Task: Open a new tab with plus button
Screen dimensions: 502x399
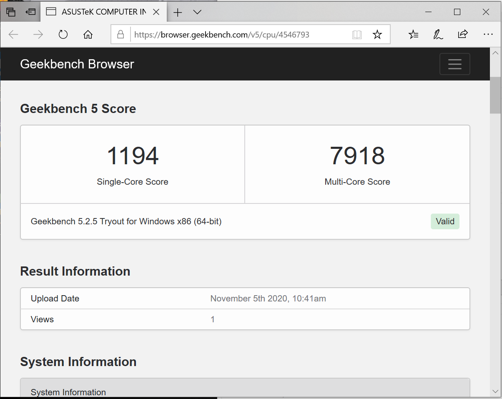Action: point(178,13)
